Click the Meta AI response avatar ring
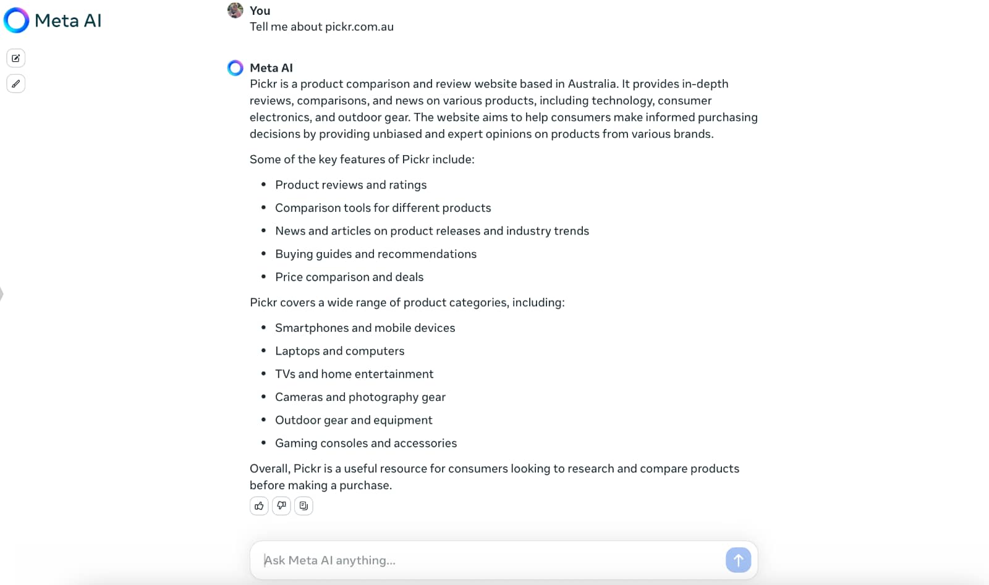 236,68
